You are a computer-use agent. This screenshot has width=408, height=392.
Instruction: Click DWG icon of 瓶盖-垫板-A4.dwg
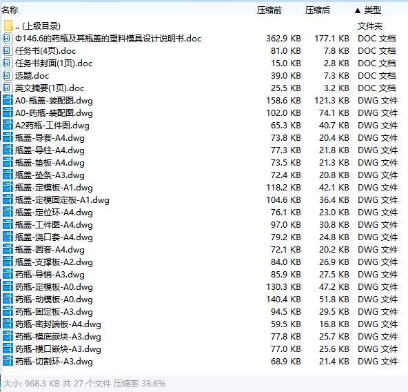tap(8, 163)
